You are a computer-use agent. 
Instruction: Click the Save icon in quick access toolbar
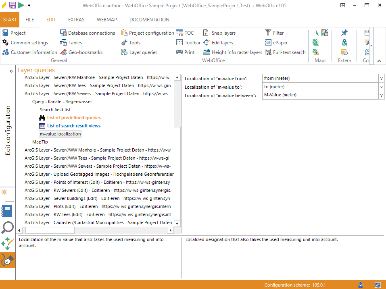point(12,5)
